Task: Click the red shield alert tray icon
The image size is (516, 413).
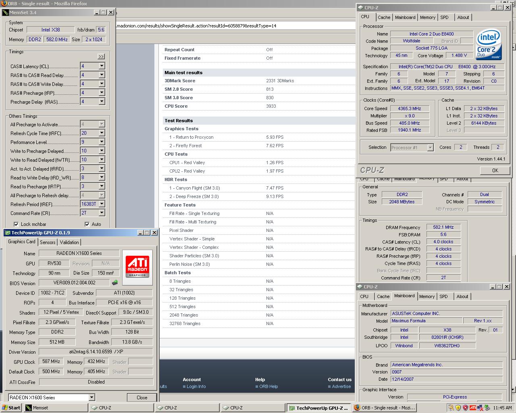Action: click(465, 408)
